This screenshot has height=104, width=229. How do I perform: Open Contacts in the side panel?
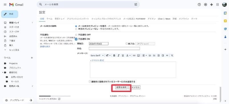point(225,37)
